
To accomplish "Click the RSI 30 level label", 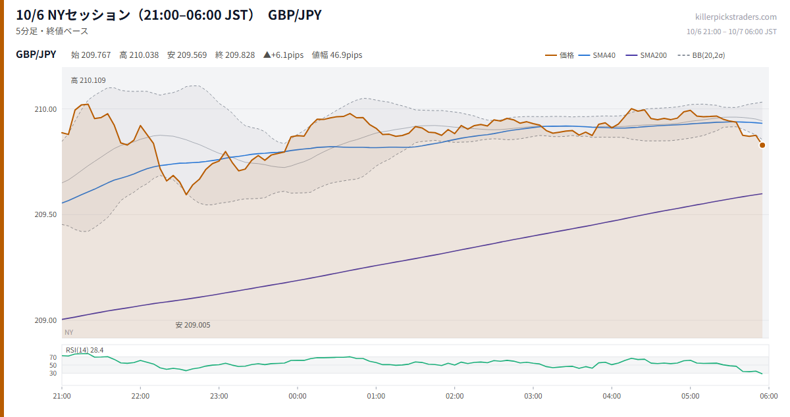I will [53, 373].
